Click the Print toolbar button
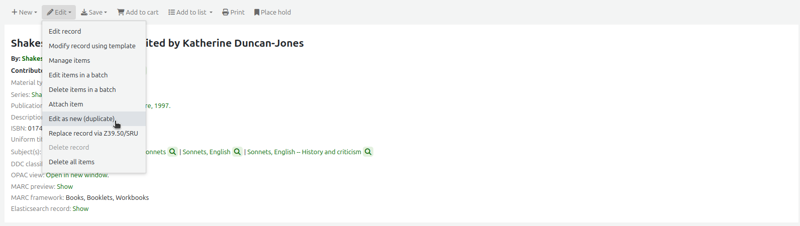The height and width of the screenshot is (226, 800). (234, 12)
